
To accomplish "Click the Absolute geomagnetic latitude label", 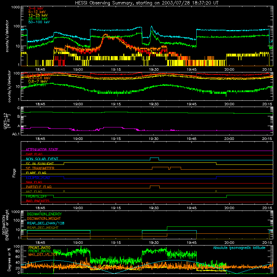I will tap(239, 248).
